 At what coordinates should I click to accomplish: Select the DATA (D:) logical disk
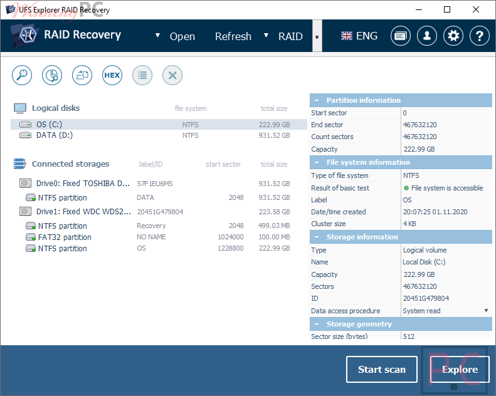click(x=159, y=135)
